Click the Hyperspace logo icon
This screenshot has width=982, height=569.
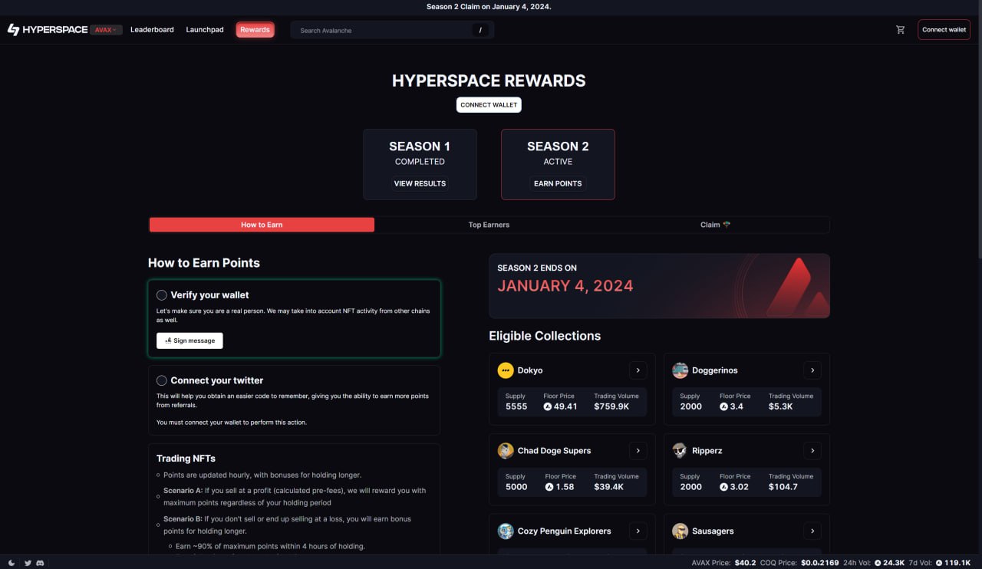point(13,30)
